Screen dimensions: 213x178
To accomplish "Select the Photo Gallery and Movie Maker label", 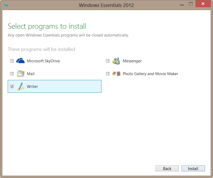I will click(150, 74).
